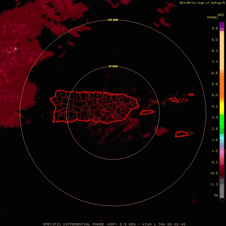Select the 2.6 legend value

pyautogui.click(x=215, y=129)
